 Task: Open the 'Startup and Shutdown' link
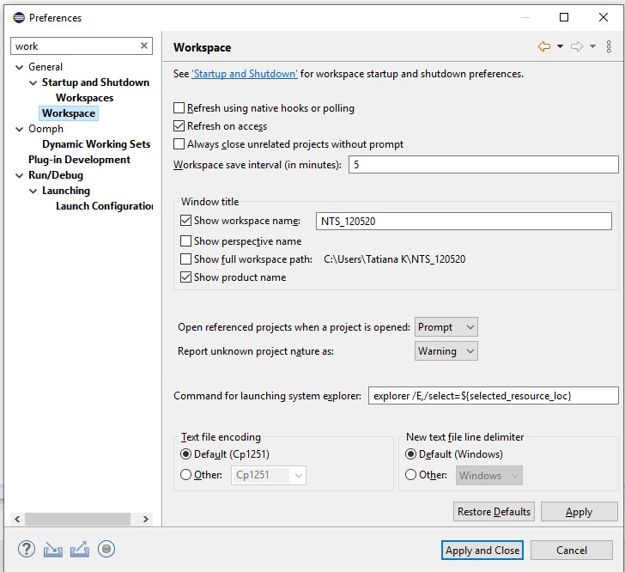245,74
